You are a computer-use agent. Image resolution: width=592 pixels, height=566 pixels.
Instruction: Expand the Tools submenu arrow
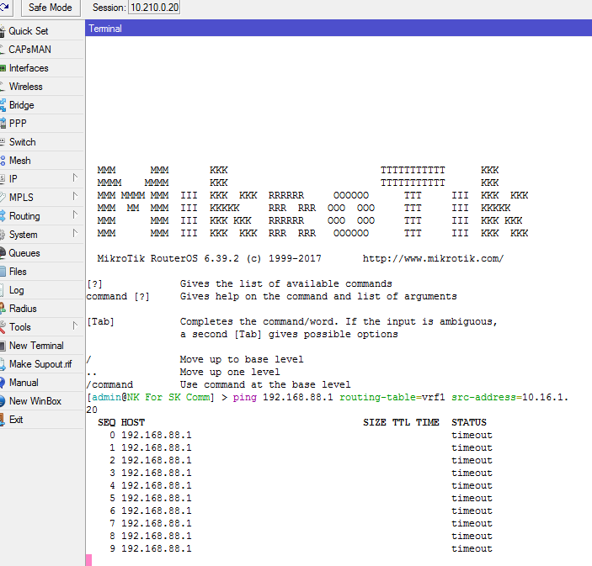75,325
